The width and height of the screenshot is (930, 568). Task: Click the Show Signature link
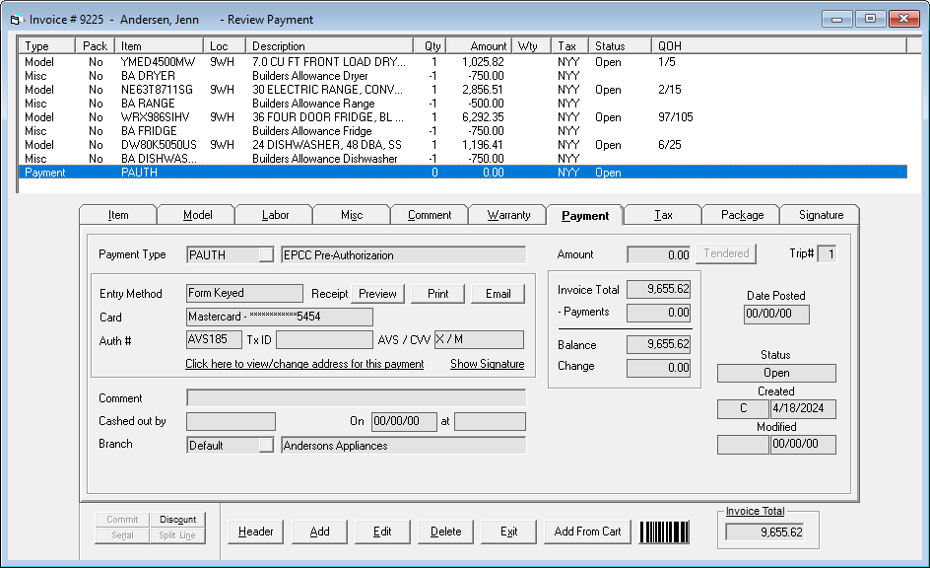[487, 364]
